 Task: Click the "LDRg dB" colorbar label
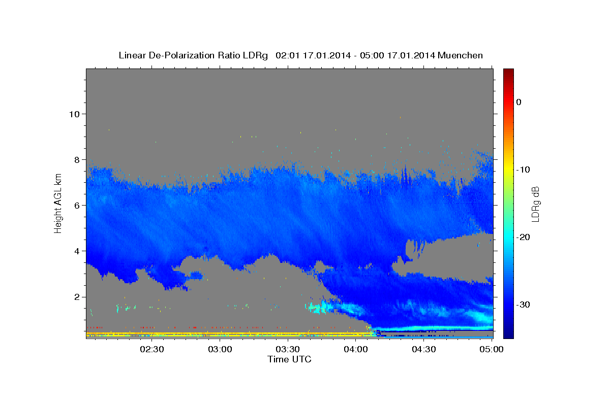[535, 204]
